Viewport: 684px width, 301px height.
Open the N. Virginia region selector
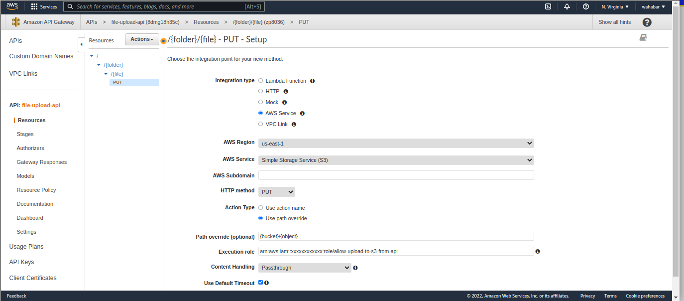[x=615, y=7]
